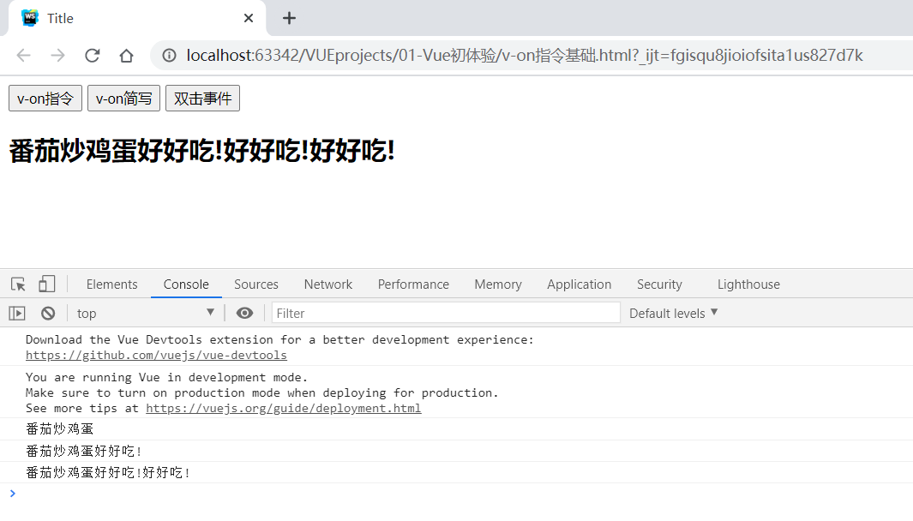Screen dimensions: 913x521
Task: Open the Sources tab
Action: (256, 284)
